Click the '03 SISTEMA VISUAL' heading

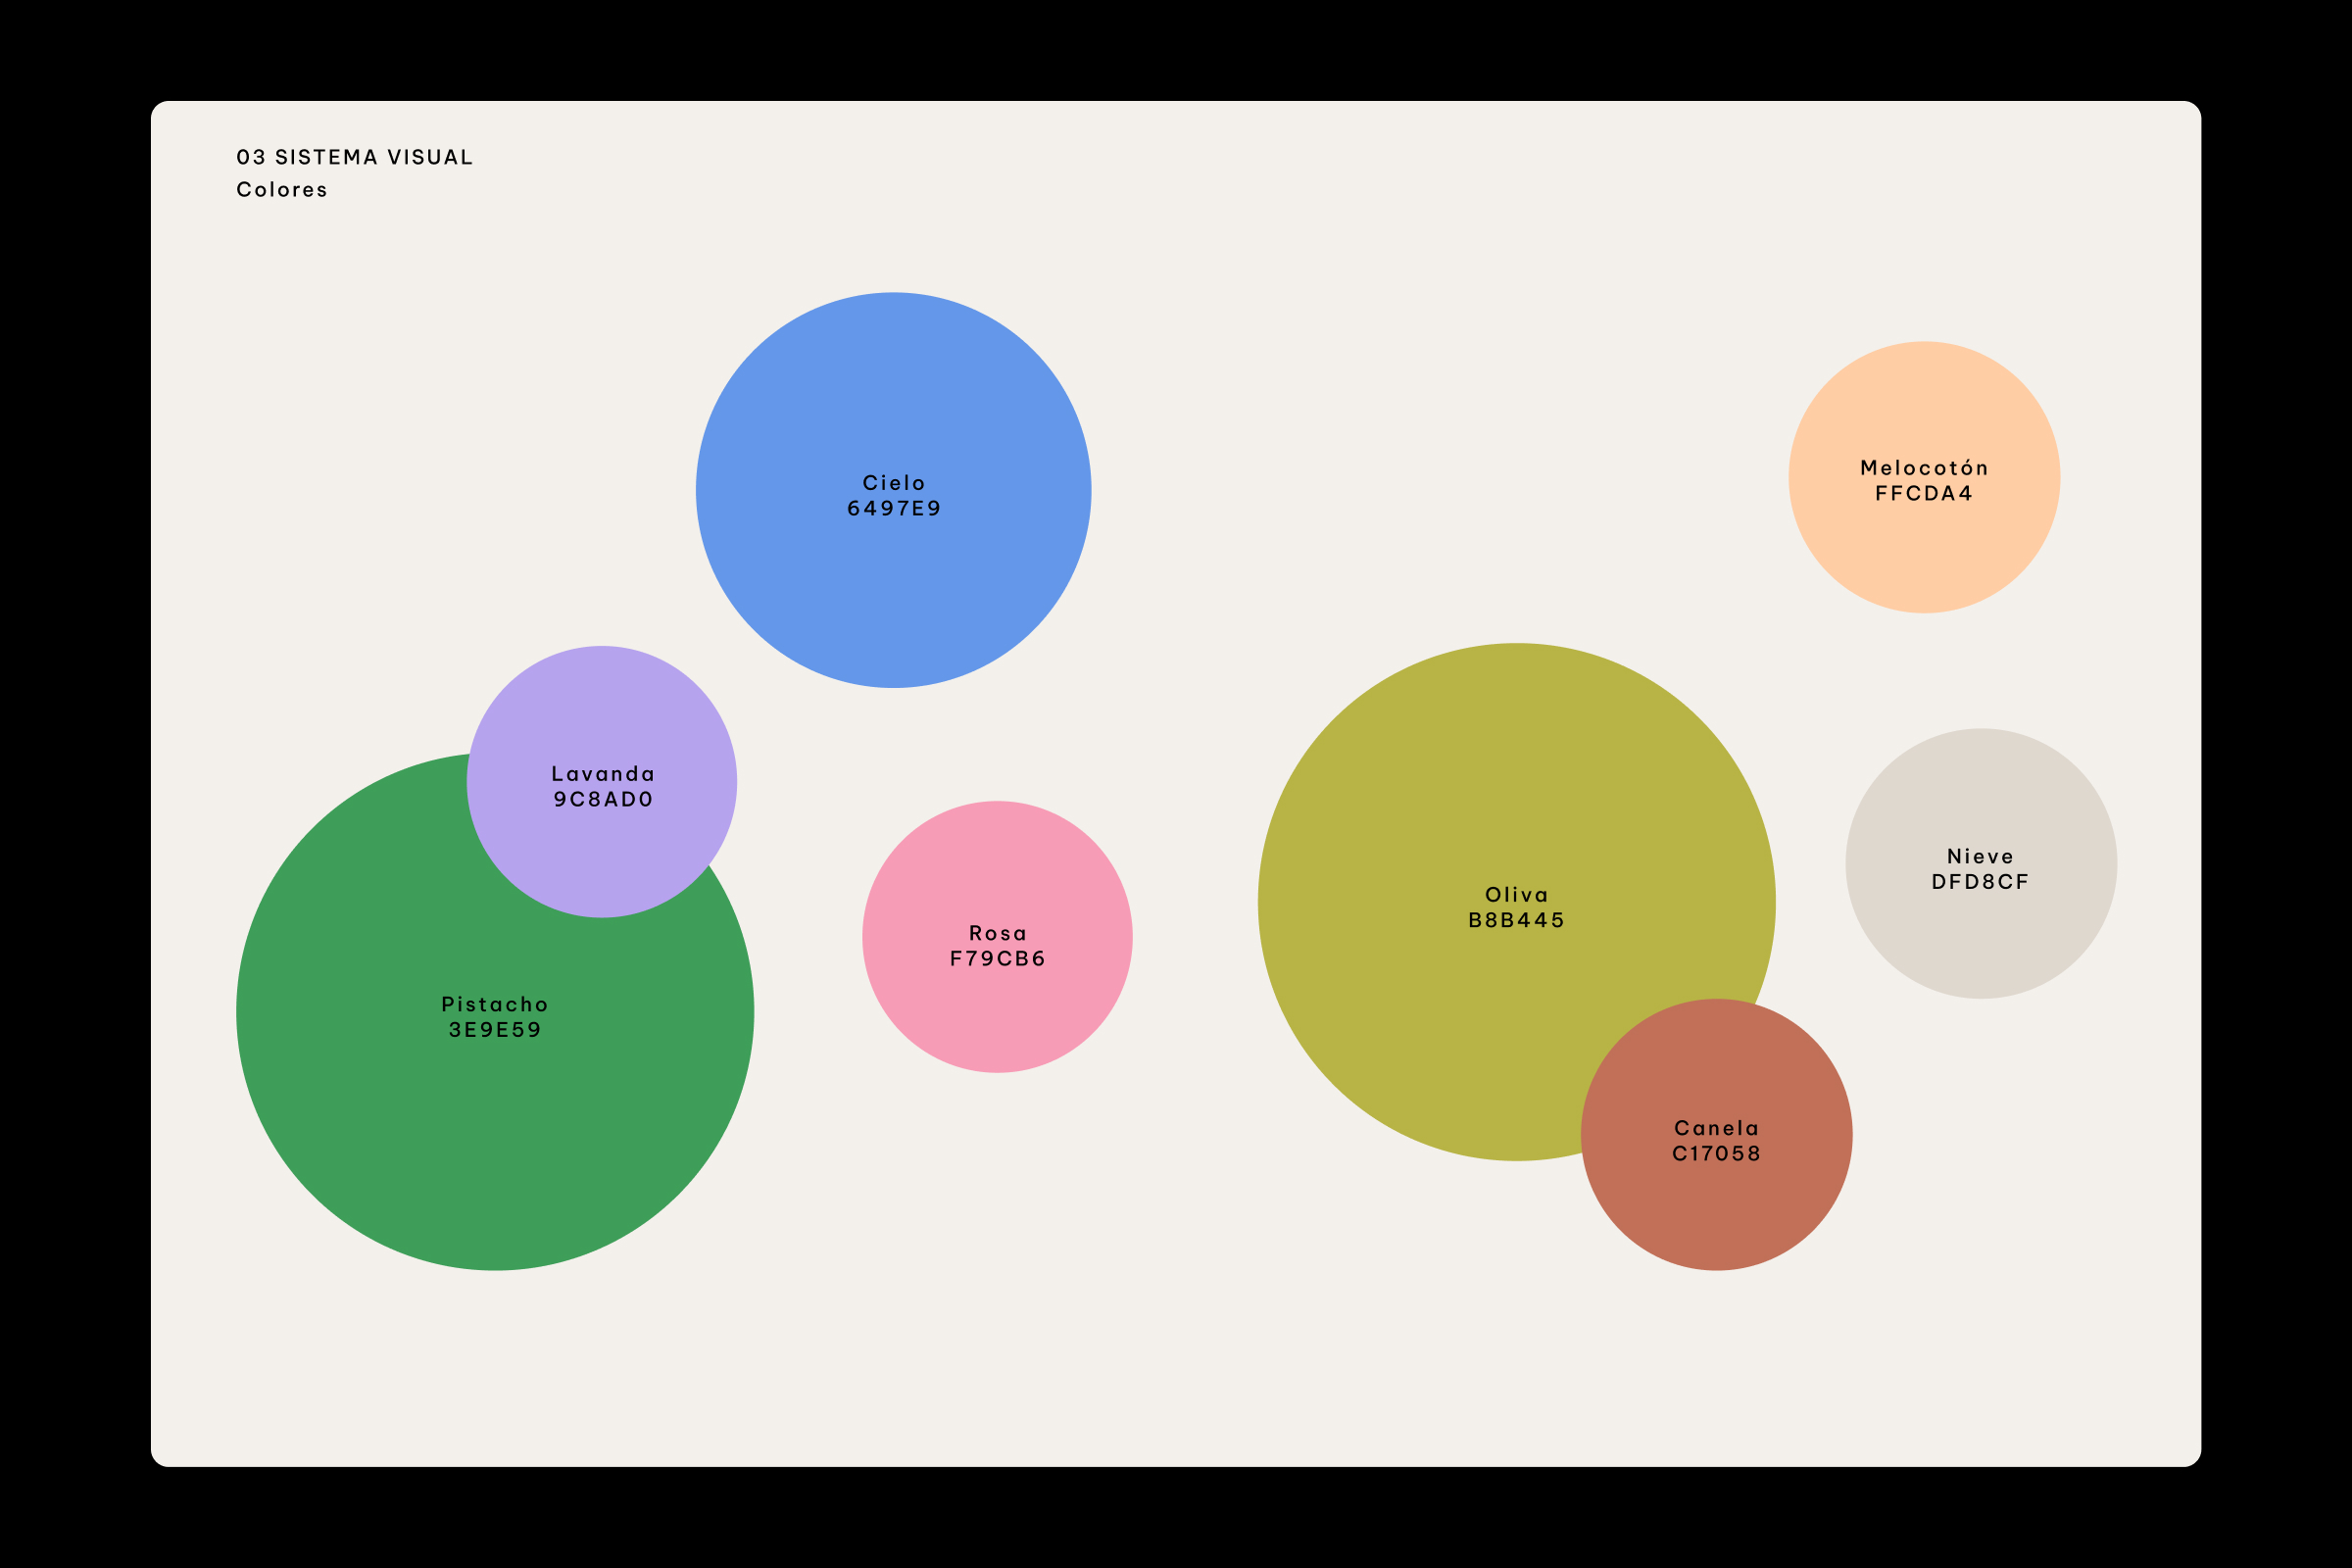tap(354, 157)
